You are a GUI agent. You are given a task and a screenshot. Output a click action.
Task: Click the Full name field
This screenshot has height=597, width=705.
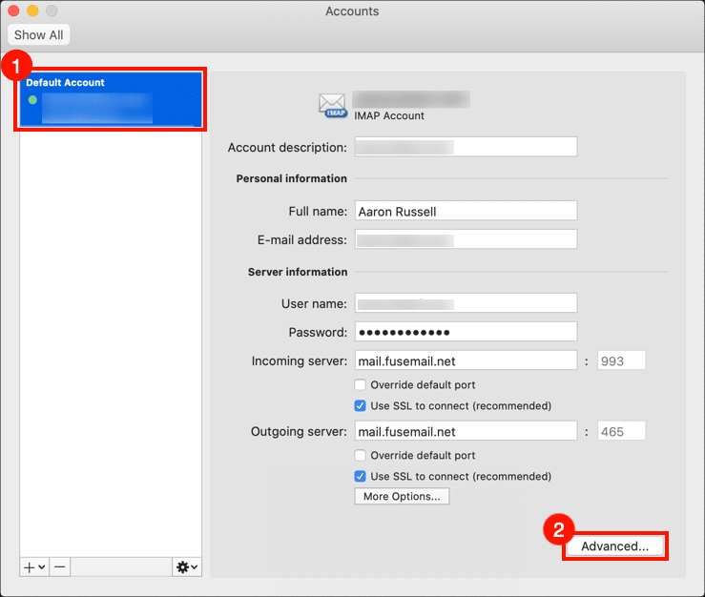click(x=466, y=211)
